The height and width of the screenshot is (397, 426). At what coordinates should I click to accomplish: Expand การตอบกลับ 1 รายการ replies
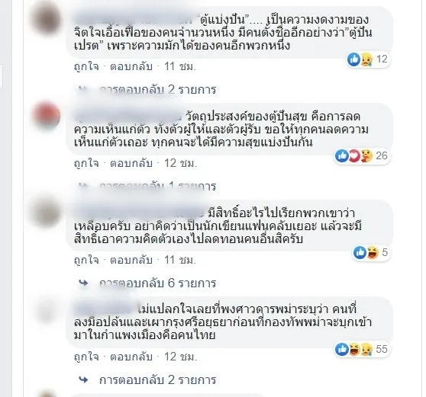coord(157,186)
